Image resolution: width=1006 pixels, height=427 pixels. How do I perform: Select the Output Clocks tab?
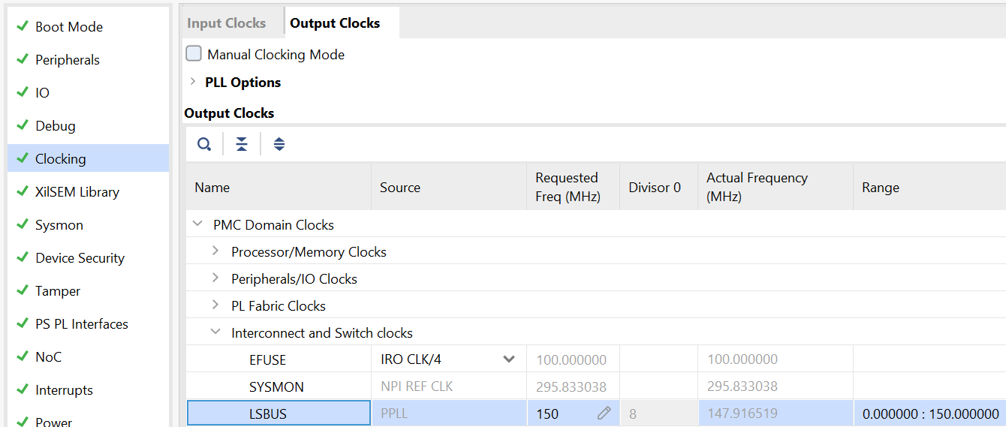(335, 23)
